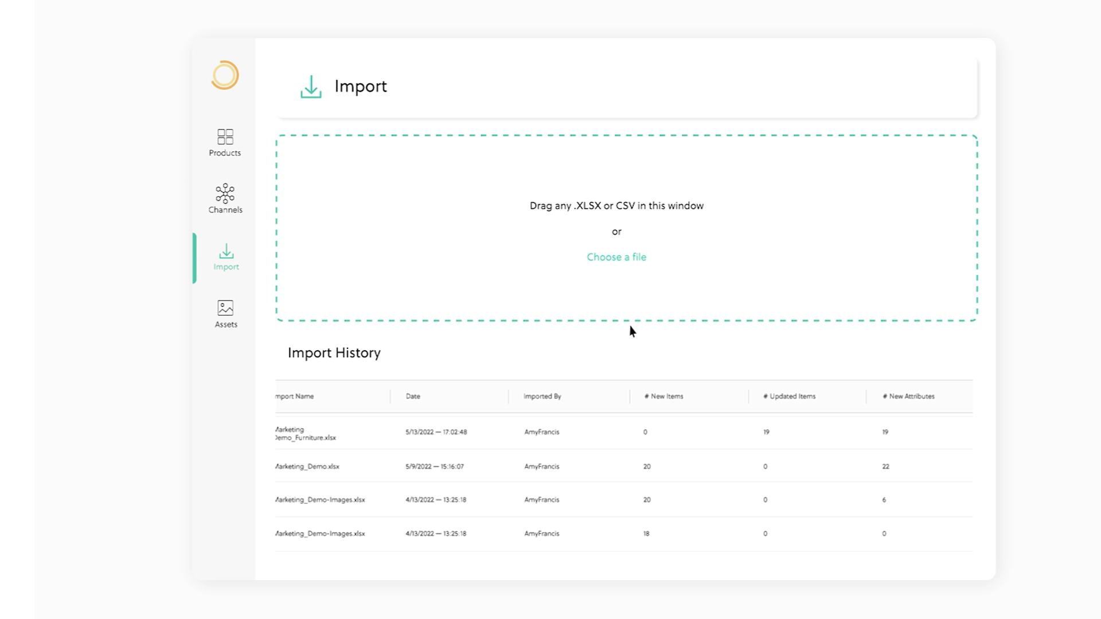
Task: Sort by Date column header
Action: 413,397
